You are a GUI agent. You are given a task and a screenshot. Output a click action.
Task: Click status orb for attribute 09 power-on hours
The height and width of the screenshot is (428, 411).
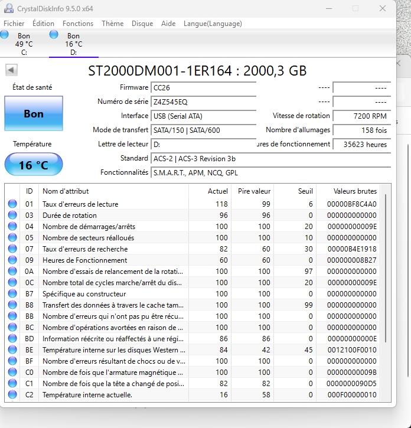[x=12, y=260]
